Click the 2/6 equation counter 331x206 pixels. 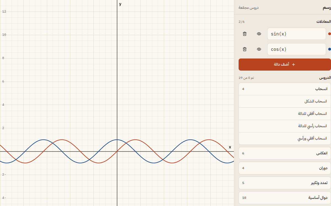click(242, 22)
